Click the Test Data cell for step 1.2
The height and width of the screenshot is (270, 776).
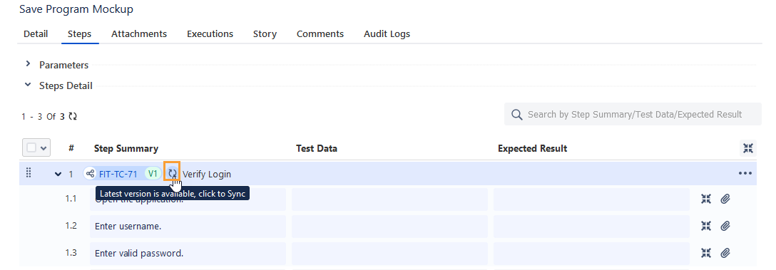pyautogui.click(x=389, y=226)
